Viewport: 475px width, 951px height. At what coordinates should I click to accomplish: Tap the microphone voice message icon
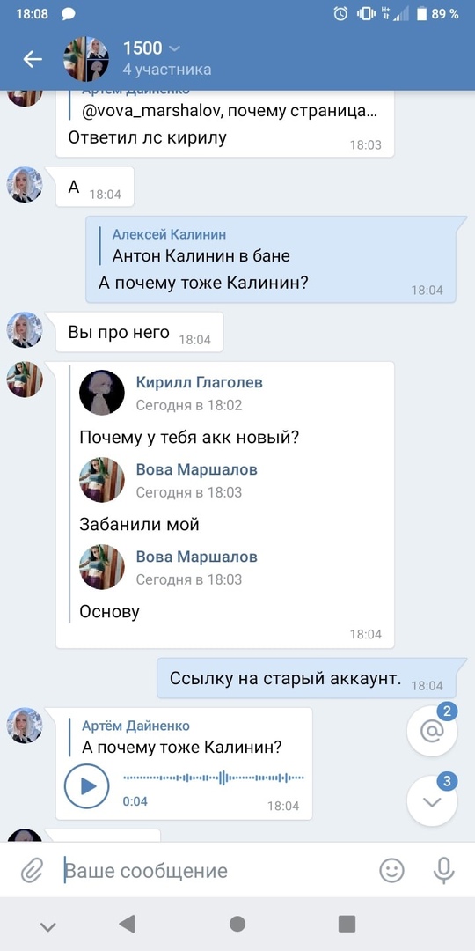pos(444,871)
